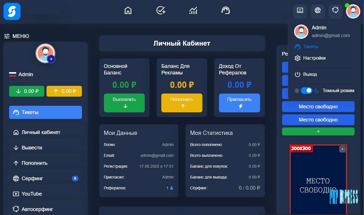Click the up arrow icon beside Пополнить
The height and width of the screenshot is (215, 364).
pos(16,163)
